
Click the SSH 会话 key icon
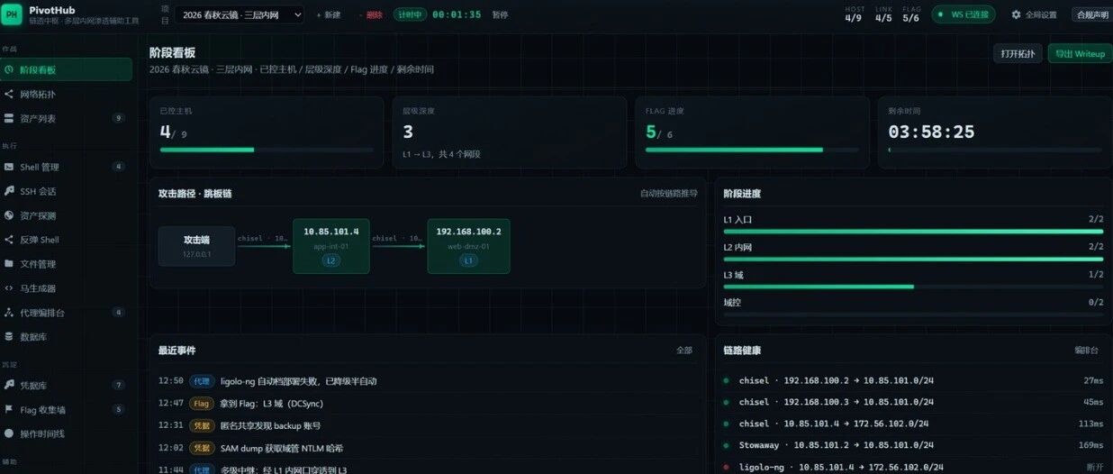coord(9,191)
